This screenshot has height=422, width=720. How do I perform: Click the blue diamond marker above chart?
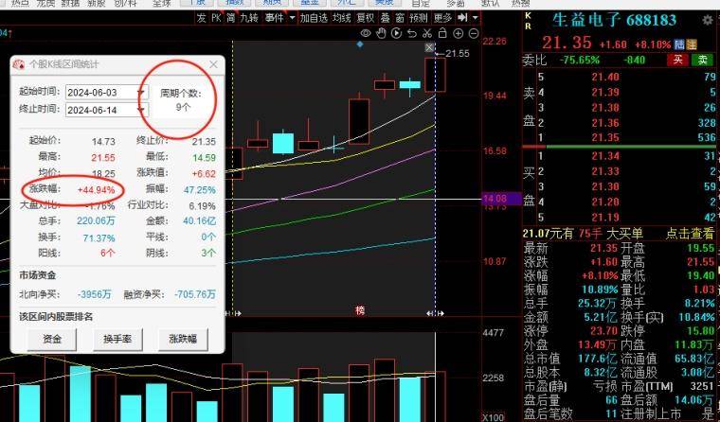[360, 44]
